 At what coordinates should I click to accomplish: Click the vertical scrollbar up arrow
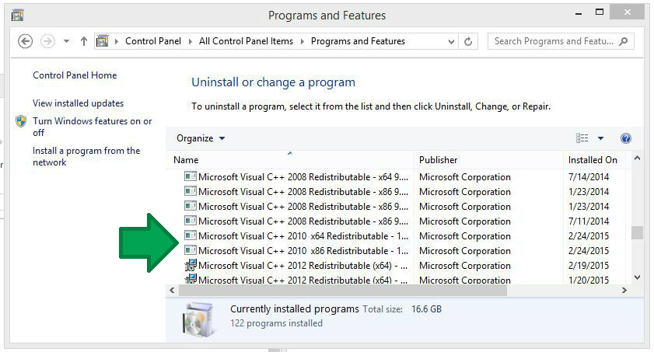point(637,159)
